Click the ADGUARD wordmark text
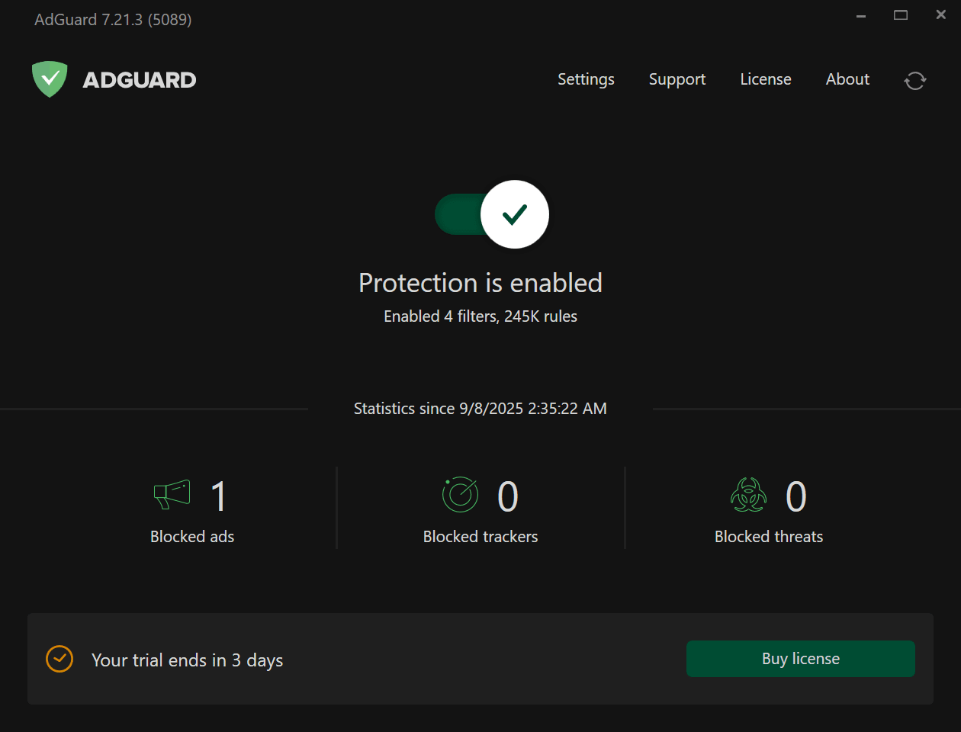 coord(140,80)
